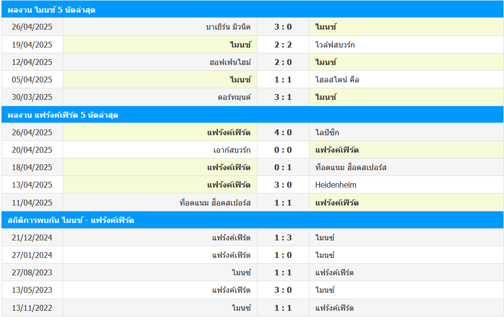This screenshot has height=317, width=504.
Task: Click the date 12/04/2025
Action: pos(32,62)
